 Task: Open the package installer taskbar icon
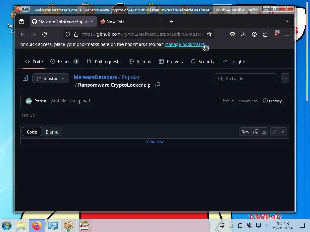68,225
